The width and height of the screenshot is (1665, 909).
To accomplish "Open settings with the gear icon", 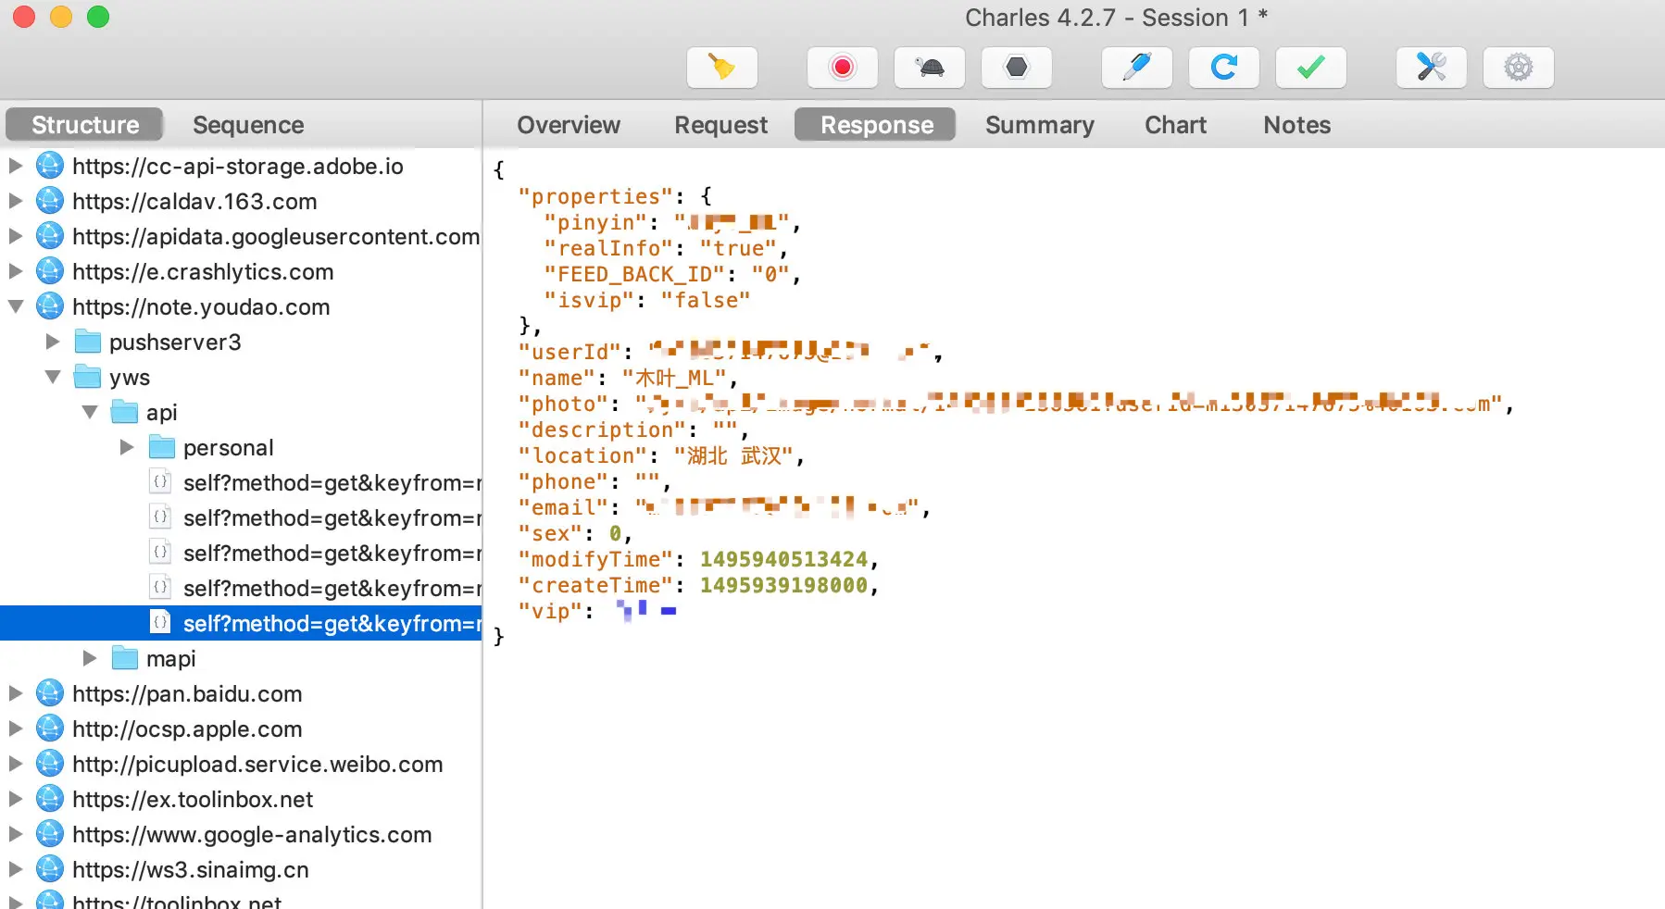I will (1519, 68).
